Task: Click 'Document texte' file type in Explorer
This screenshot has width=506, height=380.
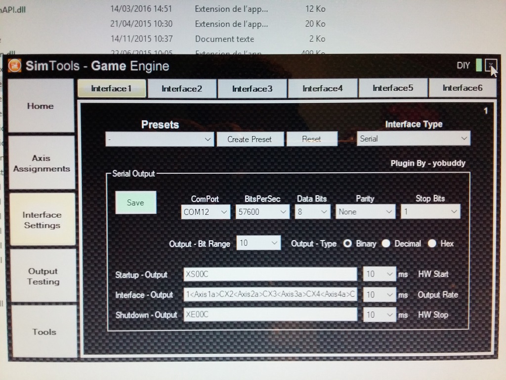Action: [225, 39]
